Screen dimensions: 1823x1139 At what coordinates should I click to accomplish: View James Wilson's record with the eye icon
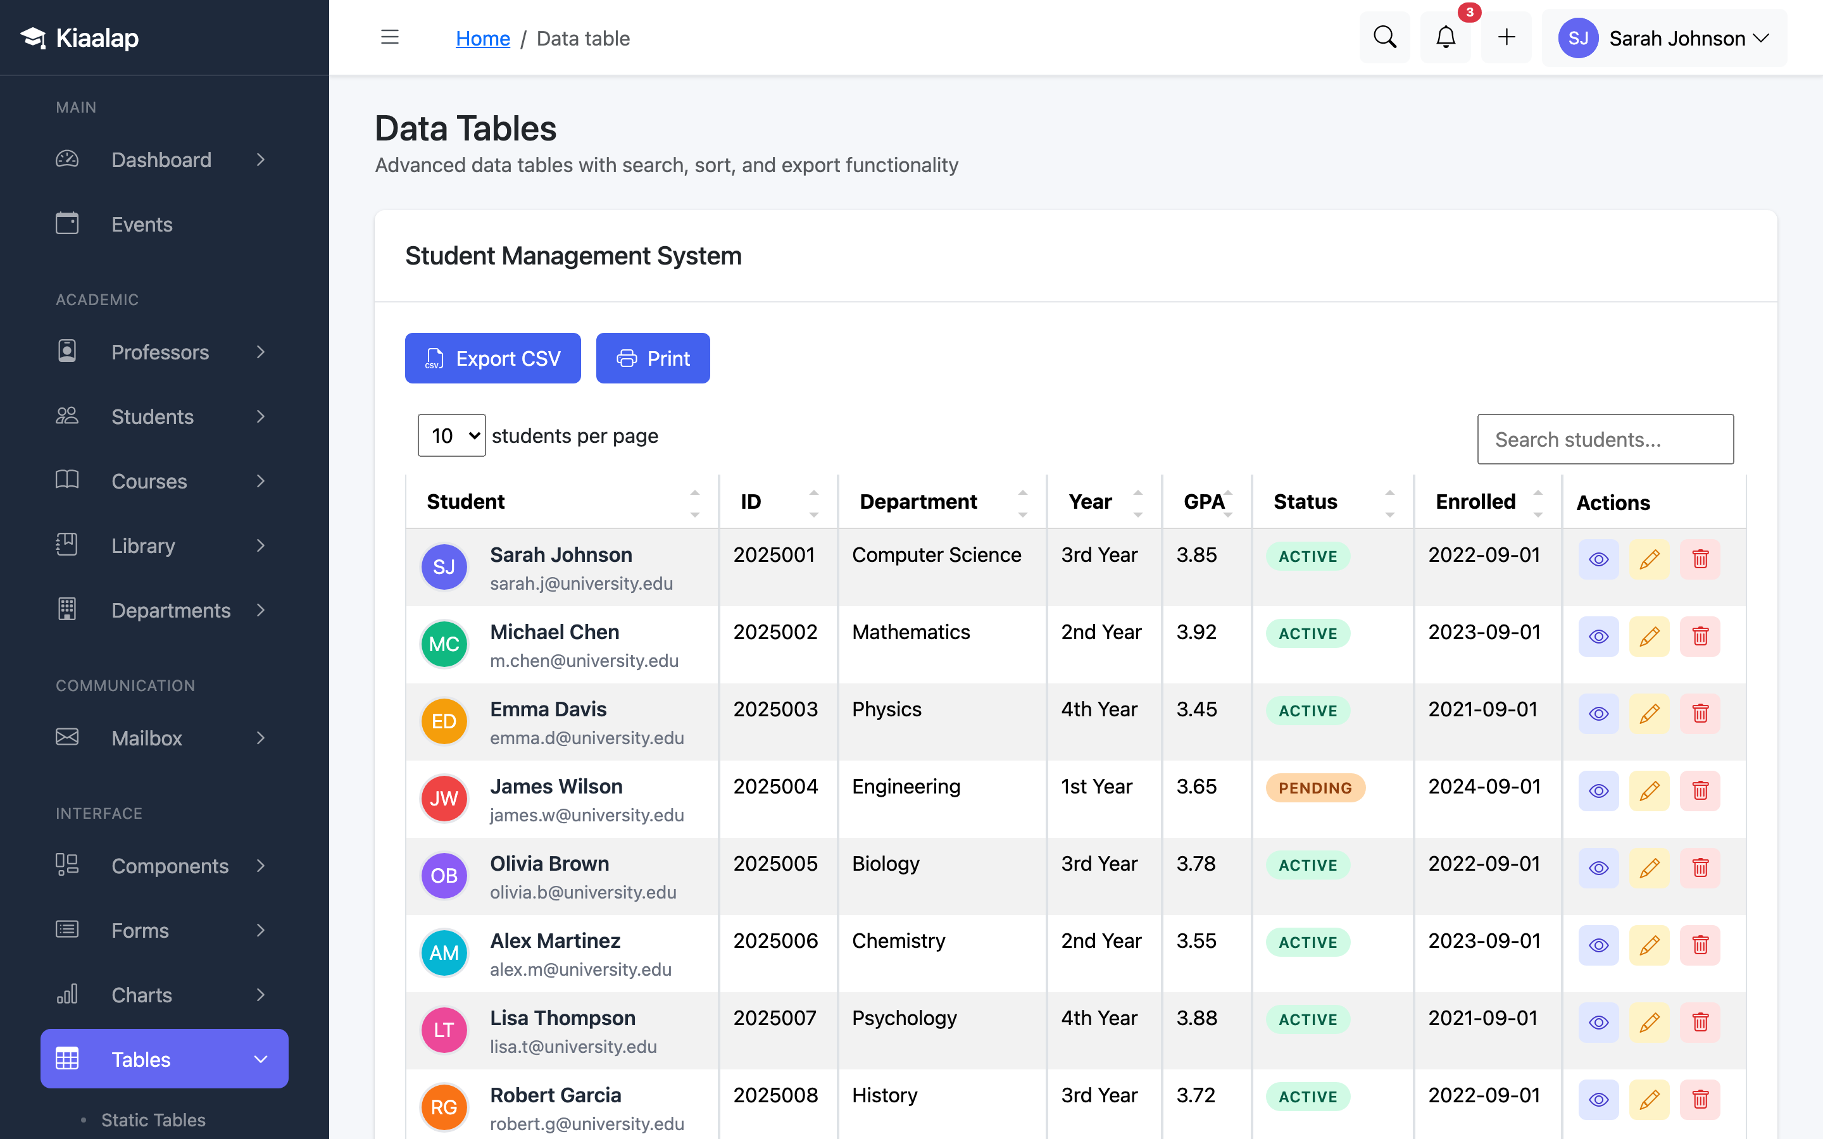click(x=1598, y=791)
